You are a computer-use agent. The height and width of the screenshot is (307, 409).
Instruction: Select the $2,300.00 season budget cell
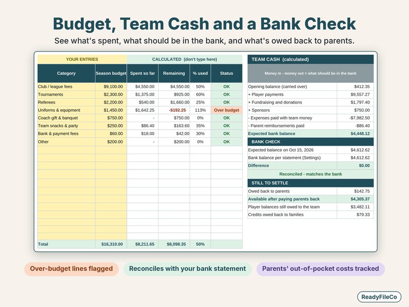111,94
